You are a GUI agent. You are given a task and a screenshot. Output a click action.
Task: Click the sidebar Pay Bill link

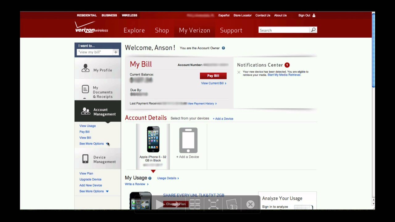pyautogui.click(x=84, y=132)
